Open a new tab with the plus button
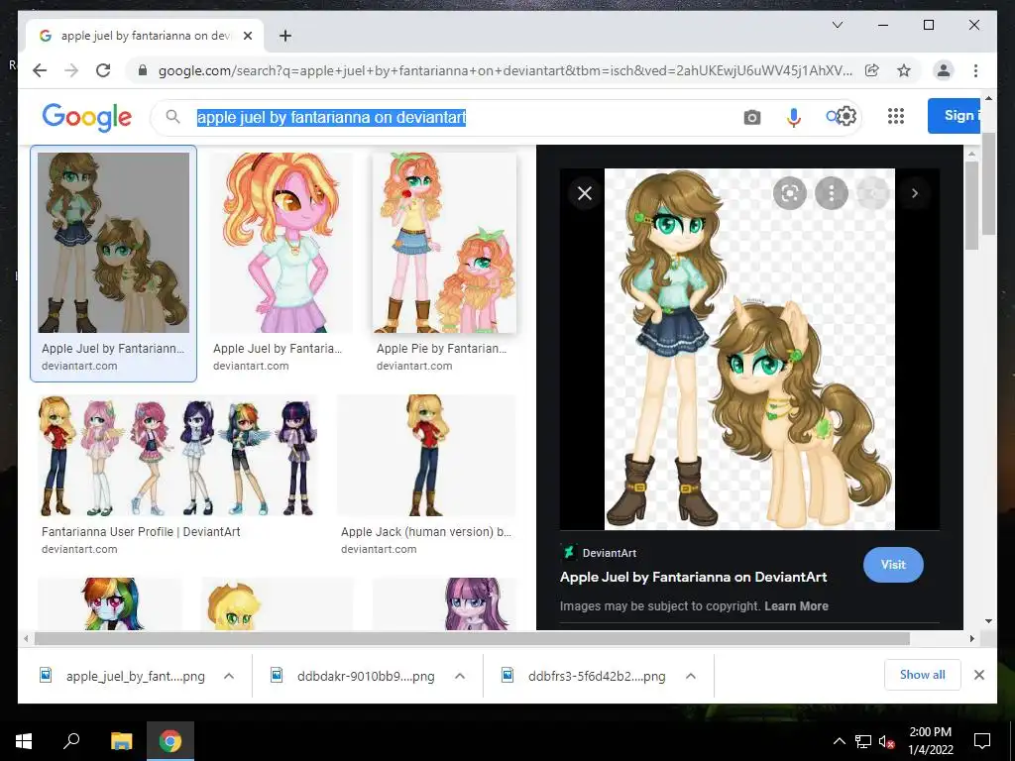Viewport: 1015px width, 761px height. coord(285,36)
